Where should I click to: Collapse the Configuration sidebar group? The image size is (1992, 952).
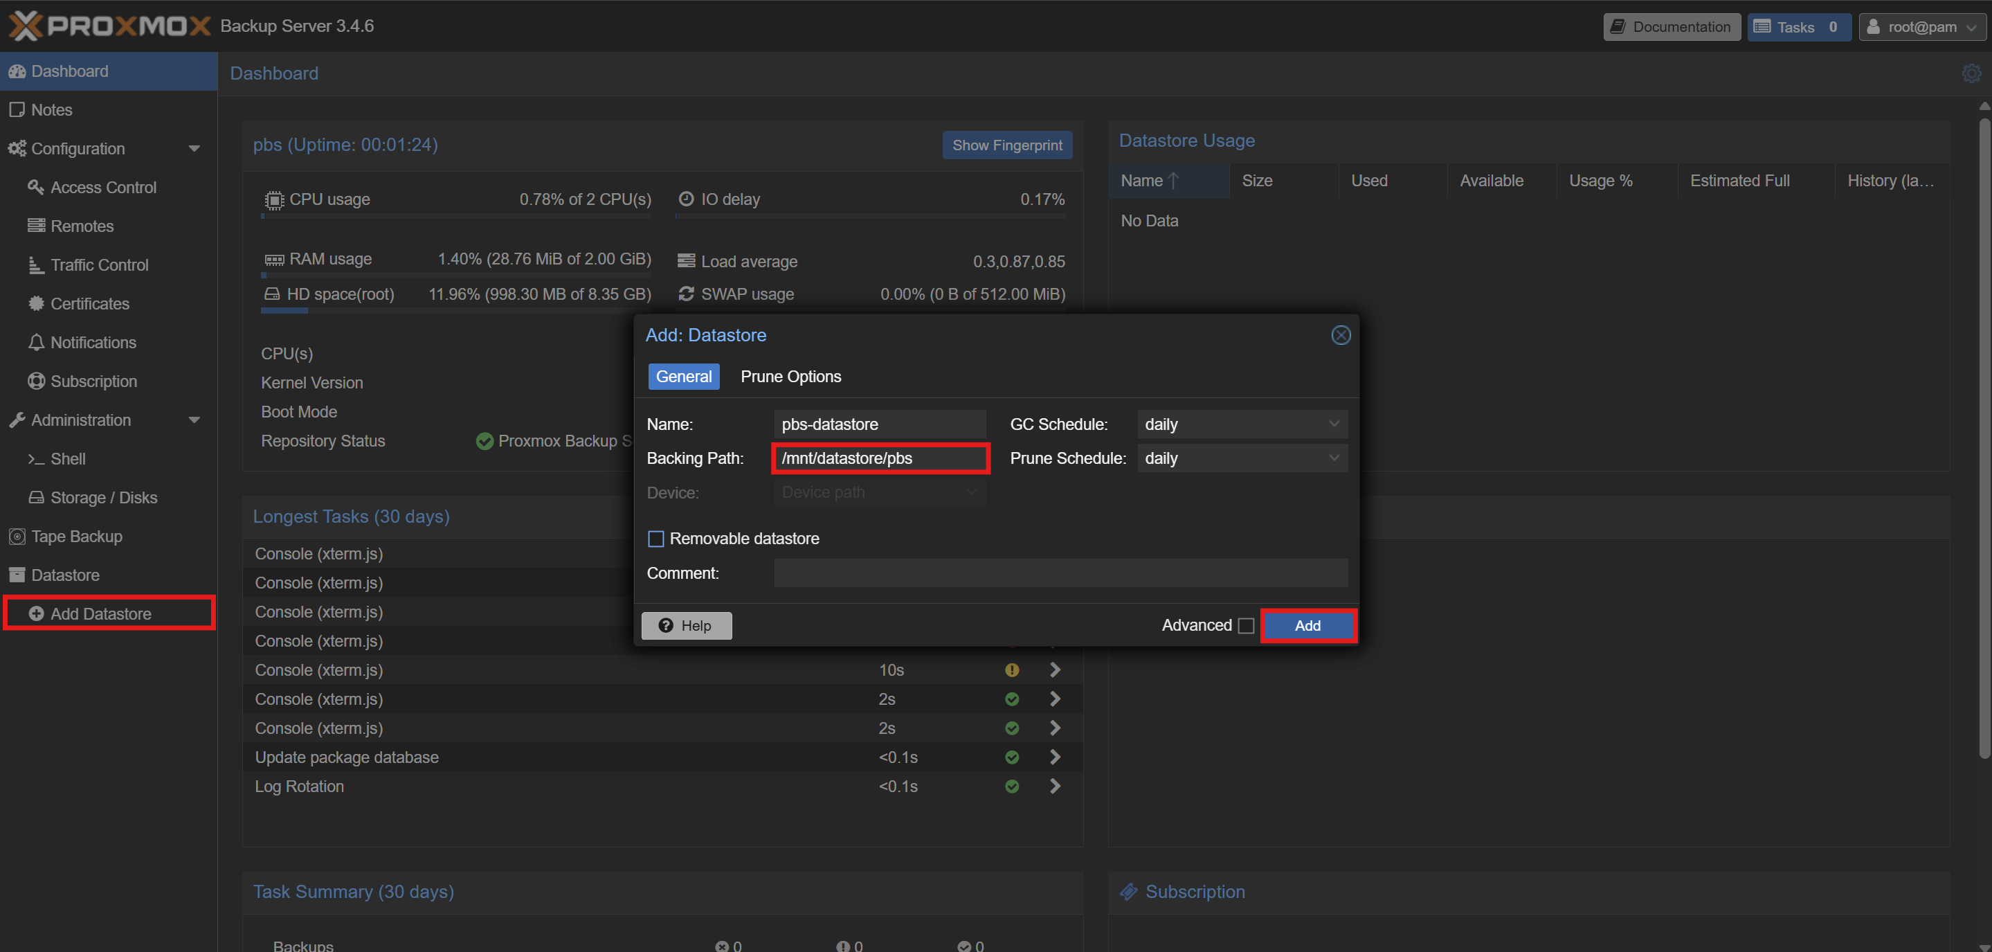(194, 148)
